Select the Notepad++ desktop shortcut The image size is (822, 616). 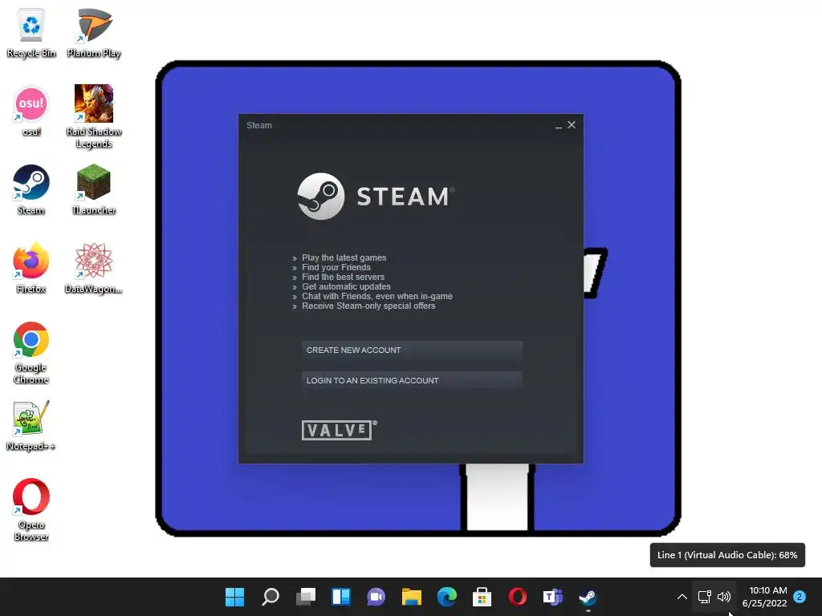tap(31, 425)
